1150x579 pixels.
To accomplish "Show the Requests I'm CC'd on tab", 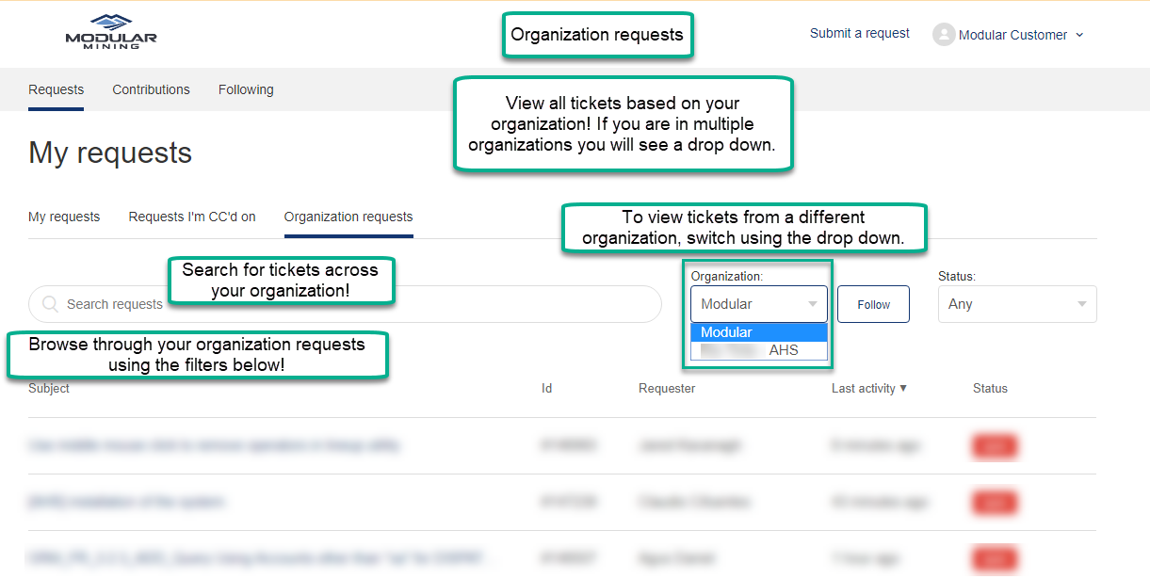I will click(192, 217).
